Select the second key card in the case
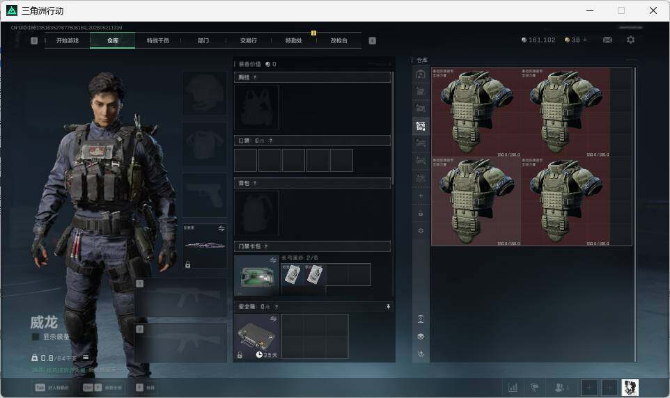Screen dimensions: 670x398 point(315,275)
